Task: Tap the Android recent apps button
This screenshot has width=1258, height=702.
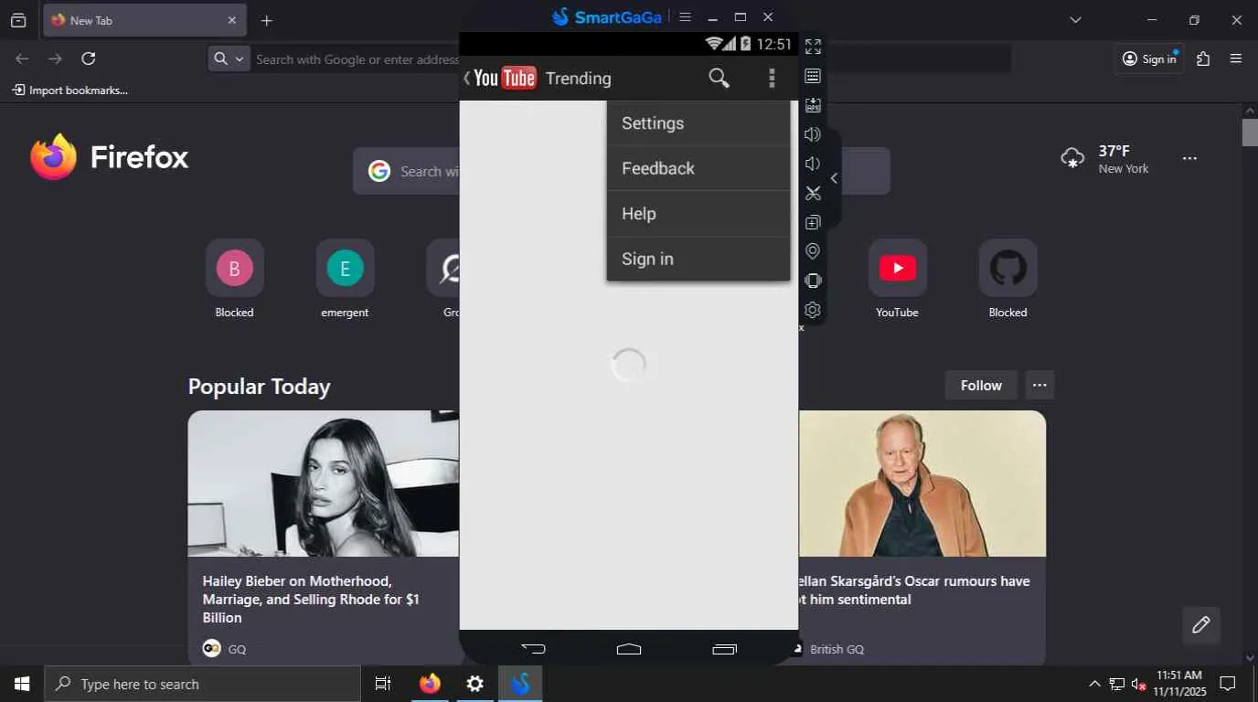Action: pyautogui.click(x=724, y=649)
